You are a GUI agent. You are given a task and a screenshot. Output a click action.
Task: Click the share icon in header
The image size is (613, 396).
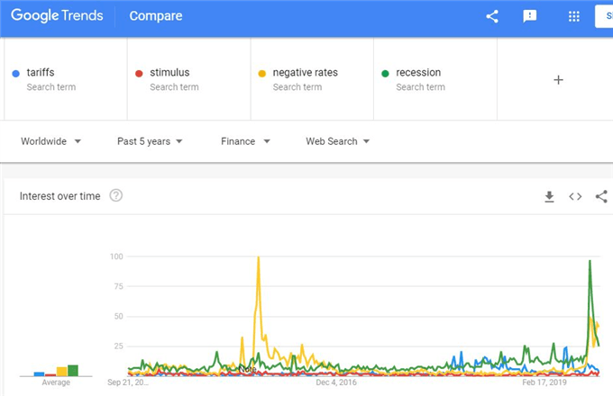coord(492,16)
